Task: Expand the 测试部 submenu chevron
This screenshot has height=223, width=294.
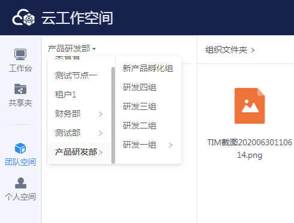Action: pos(101,133)
